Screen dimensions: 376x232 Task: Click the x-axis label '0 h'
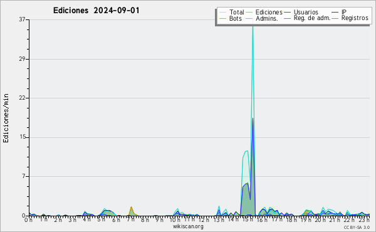pyautogui.click(x=28, y=220)
